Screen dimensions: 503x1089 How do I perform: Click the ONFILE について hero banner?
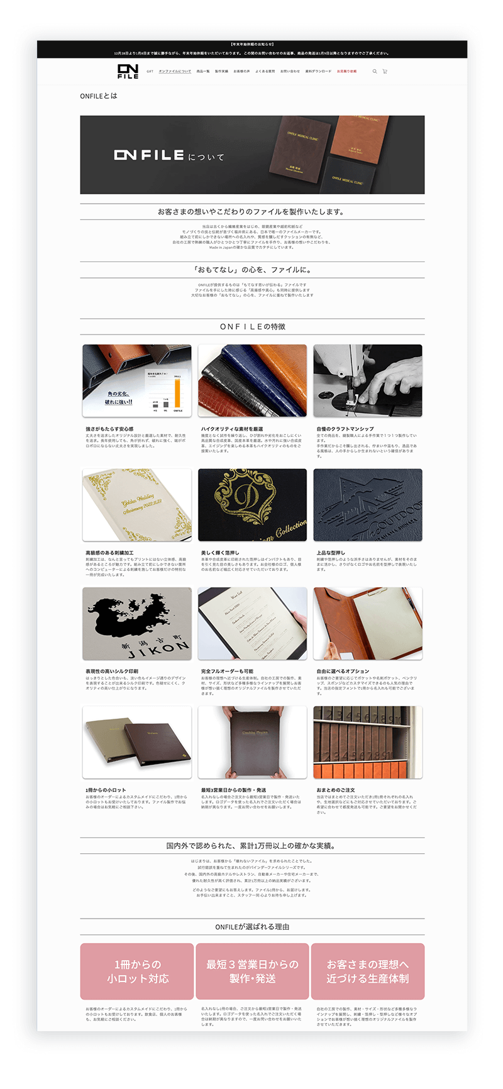coord(252,155)
